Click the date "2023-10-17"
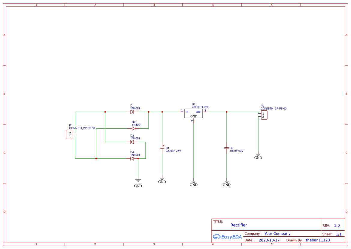Viewport: 351px width, 249px height. pos(269,240)
